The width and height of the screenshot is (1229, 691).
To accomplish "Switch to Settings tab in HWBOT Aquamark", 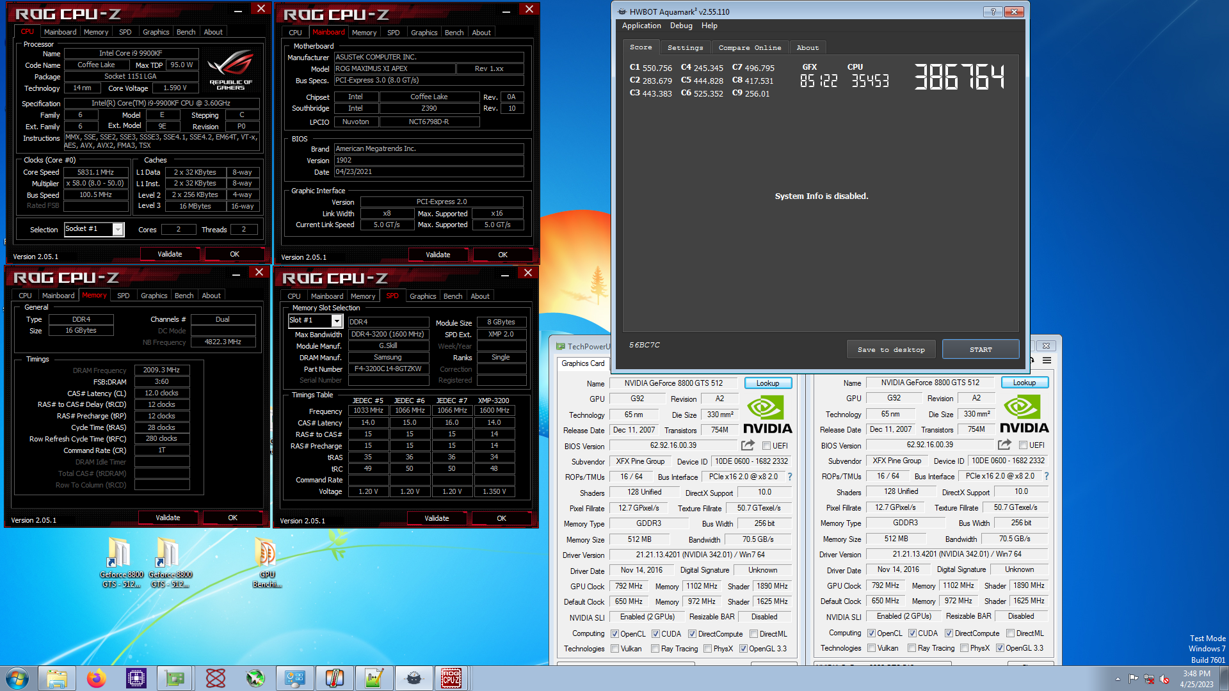I will [685, 47].
